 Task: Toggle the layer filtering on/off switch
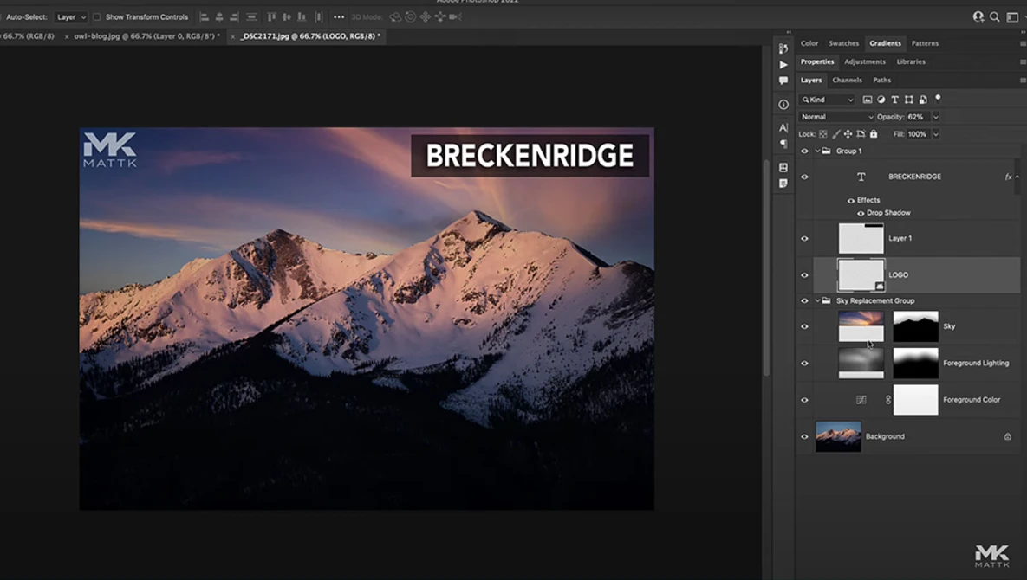pyautogui.click(x=938, y=99)
